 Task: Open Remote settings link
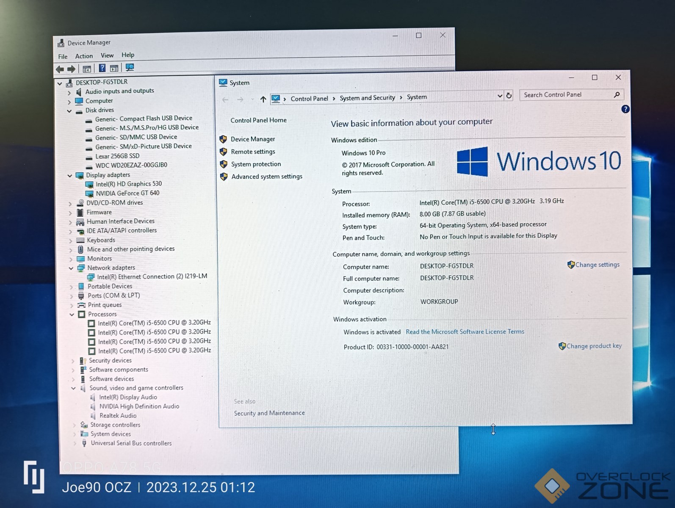(253, 152)
